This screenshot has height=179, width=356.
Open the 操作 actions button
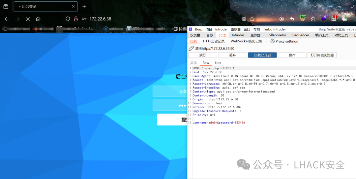pyautogui.click(x=292, y=55)
